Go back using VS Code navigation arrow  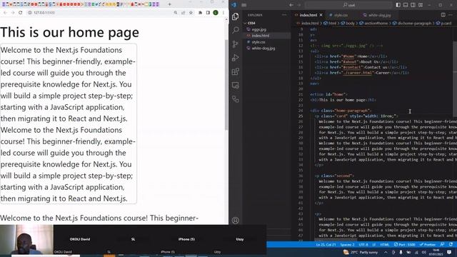click(x=291, y=5)
